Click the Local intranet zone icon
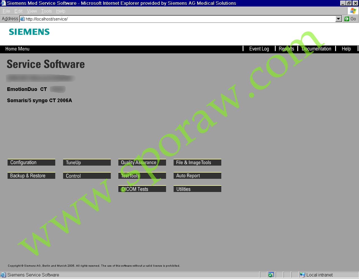This screenshot has width=359, height=279. [302, 275]
